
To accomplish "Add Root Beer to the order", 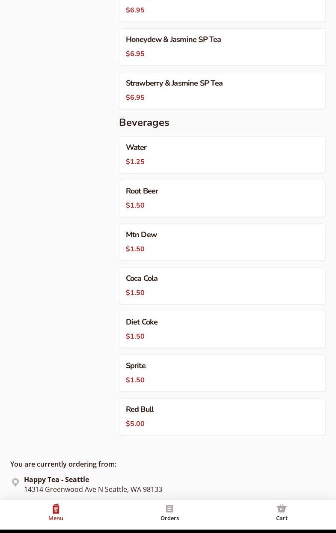I will (x=222, y=198).
